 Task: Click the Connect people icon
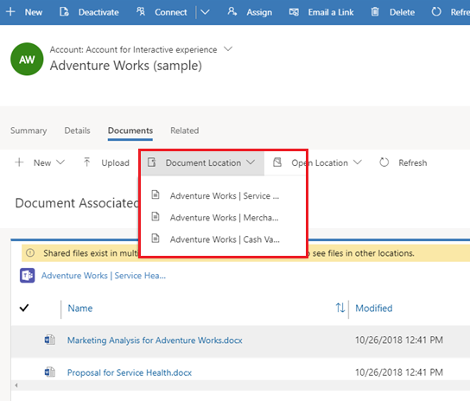[141, 12]
